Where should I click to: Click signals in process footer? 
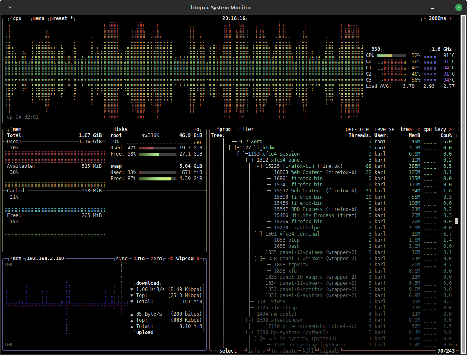click(x=330, y=351)
